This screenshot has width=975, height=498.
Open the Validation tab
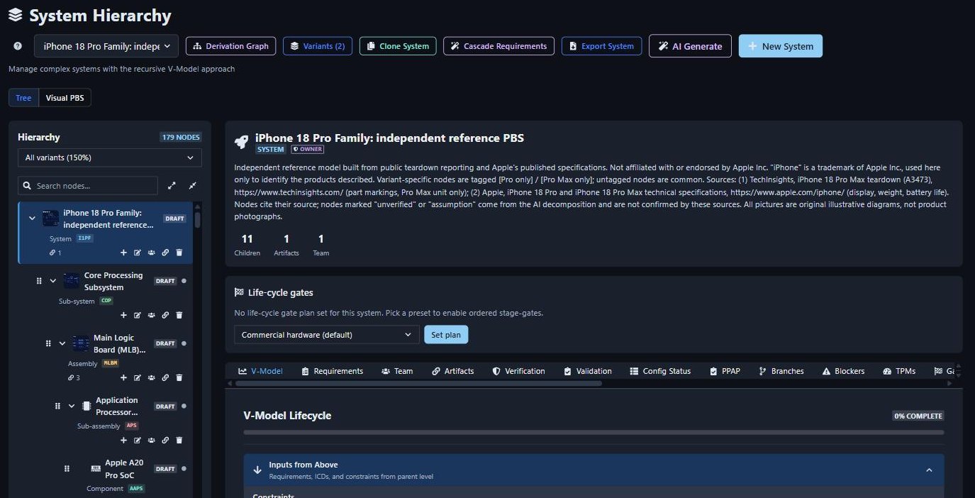[587, 371]
